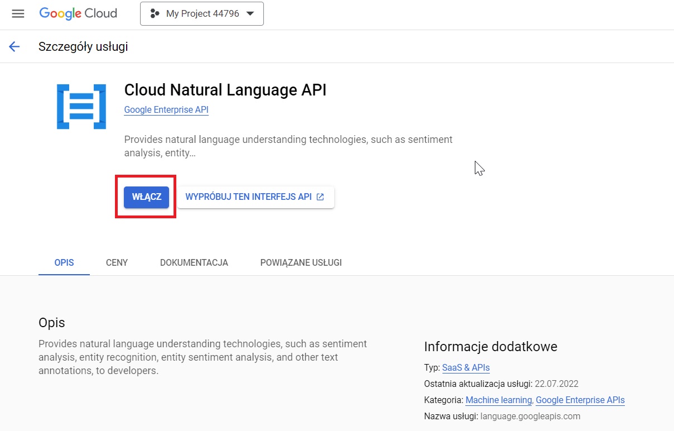The width and height of the screenshot is (674, 431).
Task: Click the Cloud Natural Language API logo
Action: click(x=81, y=106)
